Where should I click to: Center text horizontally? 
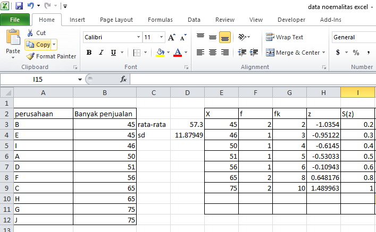213,52
